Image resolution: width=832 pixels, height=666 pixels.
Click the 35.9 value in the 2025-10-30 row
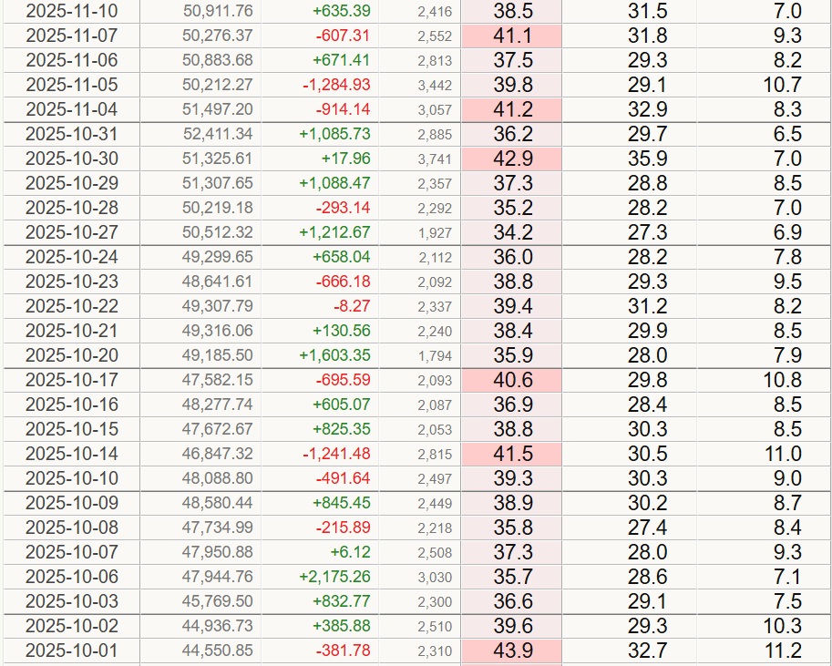[647, 159]
